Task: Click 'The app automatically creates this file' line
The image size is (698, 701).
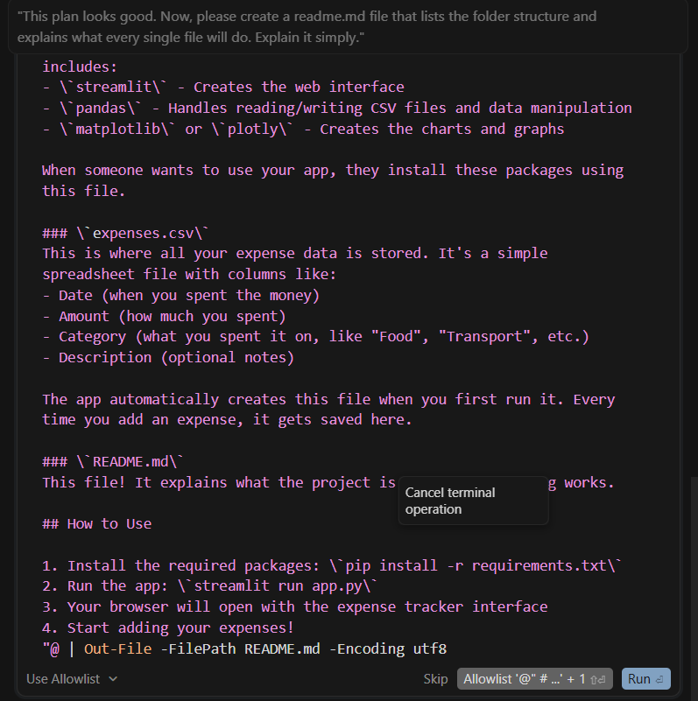Action: pyautogui.click(x=328, y=399)
